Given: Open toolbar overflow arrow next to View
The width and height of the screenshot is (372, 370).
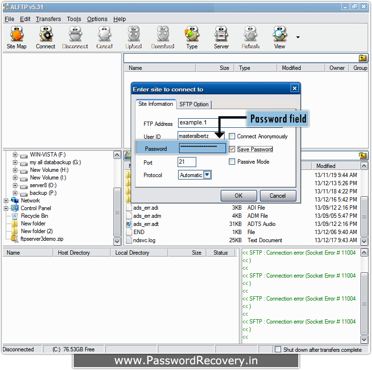Looking at the screenshot, I should tap(298, 37).
